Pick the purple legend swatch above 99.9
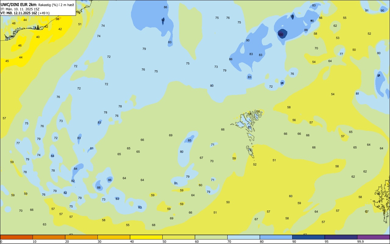The image size is (390, 244). click(x=373, y=237)
